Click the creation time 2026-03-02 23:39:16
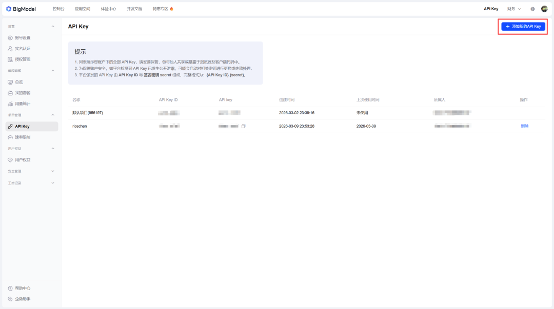554x309 pixels. (296, 113)
